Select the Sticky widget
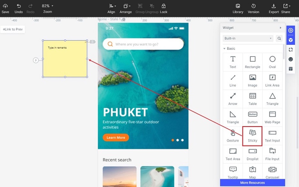299x187 pixels. pyautogui.click(x=252, y=136)
